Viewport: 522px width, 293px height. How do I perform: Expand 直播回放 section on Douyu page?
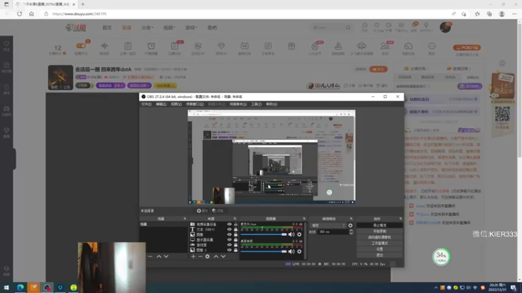[459, 68]
